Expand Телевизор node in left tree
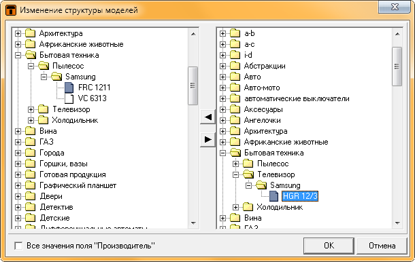This screenshot has height=262, width=415. point(31,109)
